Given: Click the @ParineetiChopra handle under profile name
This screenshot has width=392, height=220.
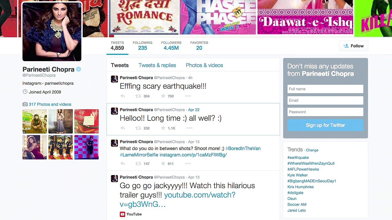Looking at the screenshot, I should click(39, 75).
